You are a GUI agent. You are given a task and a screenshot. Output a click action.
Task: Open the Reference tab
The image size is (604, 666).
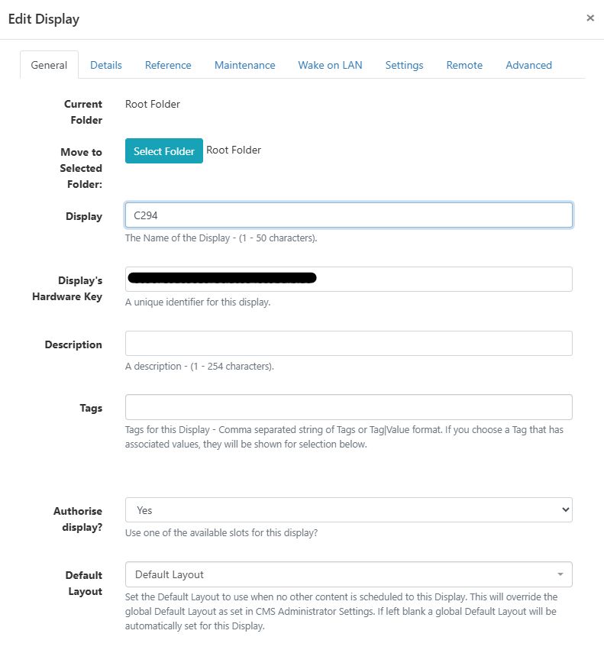click(168, 66)
